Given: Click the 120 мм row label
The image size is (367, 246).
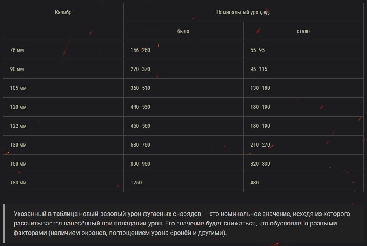Looking at the screenshot, I should [x=18, y=107].
